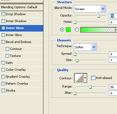
Task: Click the Size value field
Action: pyautogui.click(x=113, y=61)
